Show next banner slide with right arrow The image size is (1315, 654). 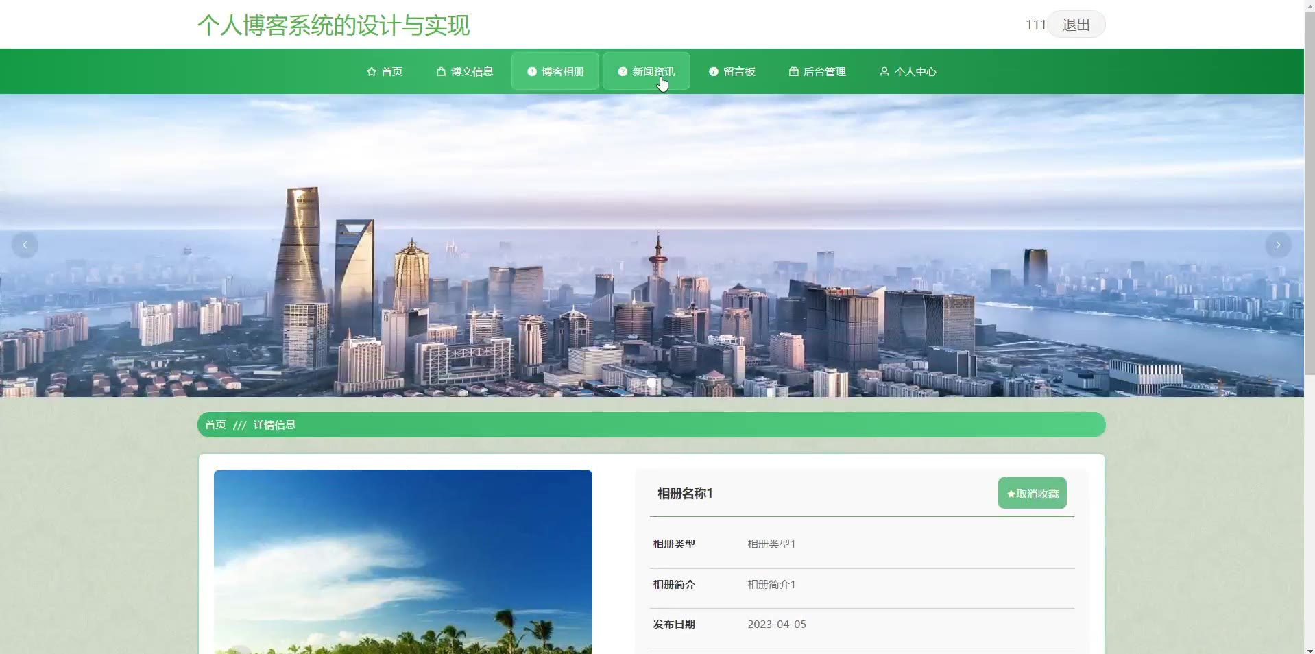pyautogui.click(x=1278, y=245)
